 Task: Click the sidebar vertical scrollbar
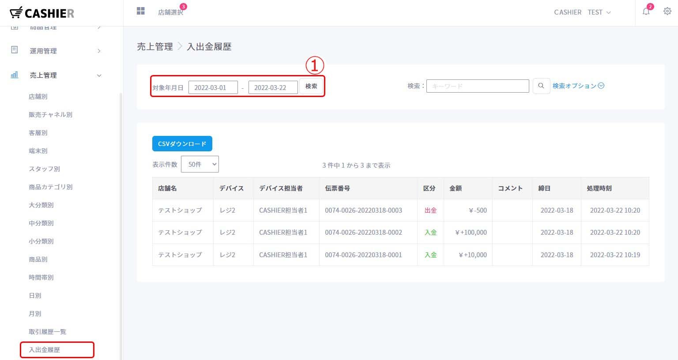(x=121, y=226)
